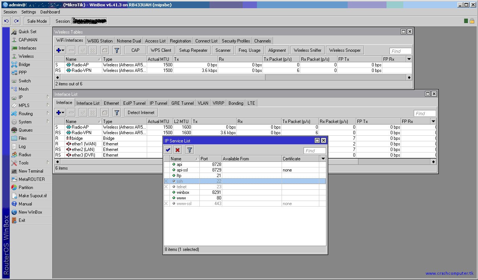Image resolution: width=478 pixels, height=280 pixels.
Task: Open the column chooser dropdown in Interface List window
Action: click(433, 121)
